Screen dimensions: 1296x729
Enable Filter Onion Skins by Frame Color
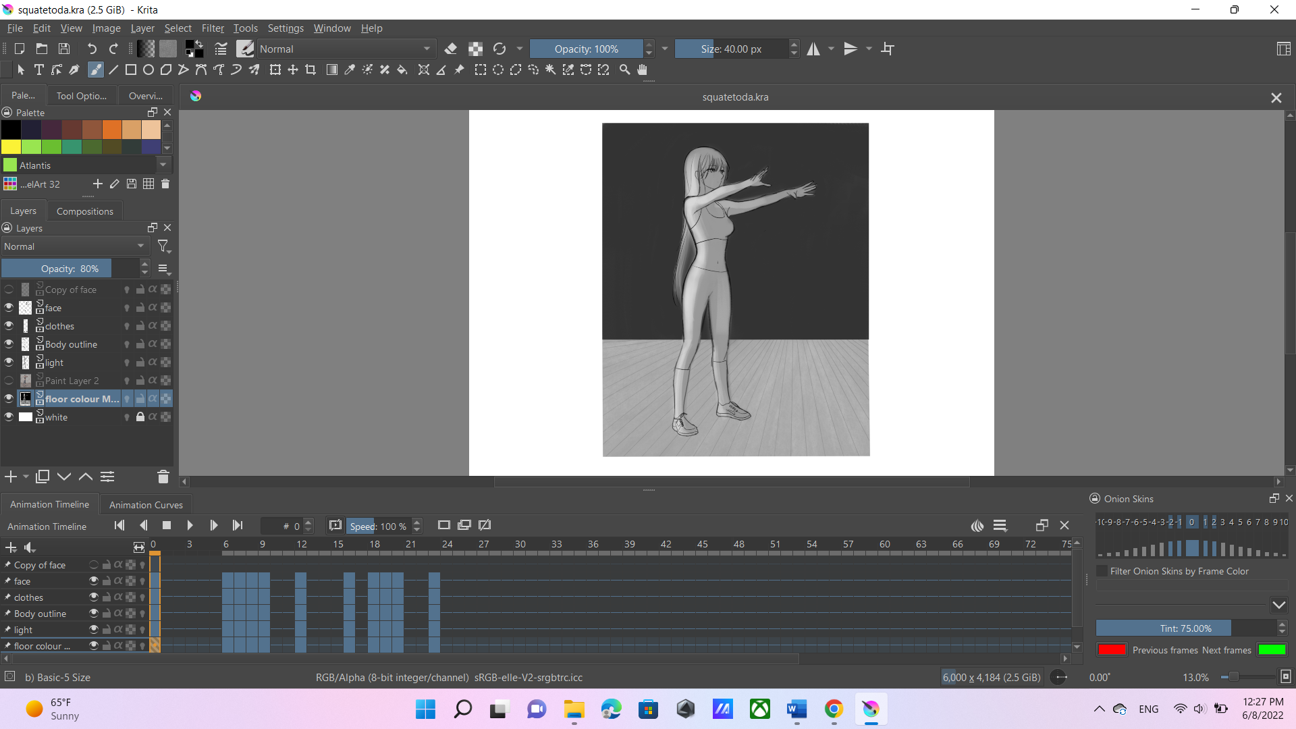pos(1102,571)
